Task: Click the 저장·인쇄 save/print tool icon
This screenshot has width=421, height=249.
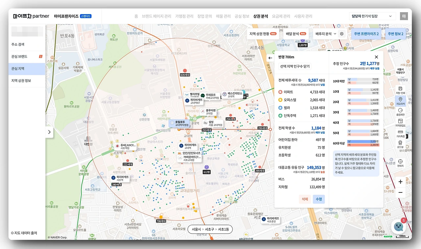Action: pos(400,90)
